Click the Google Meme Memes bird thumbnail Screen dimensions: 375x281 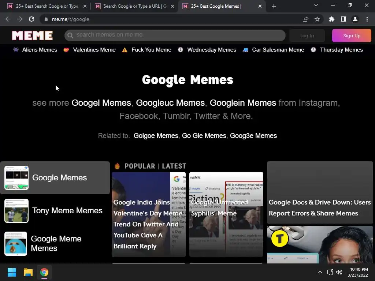click(x=16, y=243)
